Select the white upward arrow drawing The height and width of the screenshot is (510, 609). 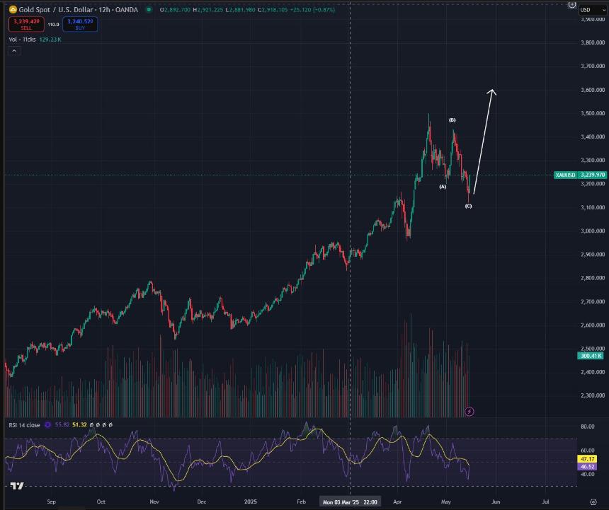(484, 141)
